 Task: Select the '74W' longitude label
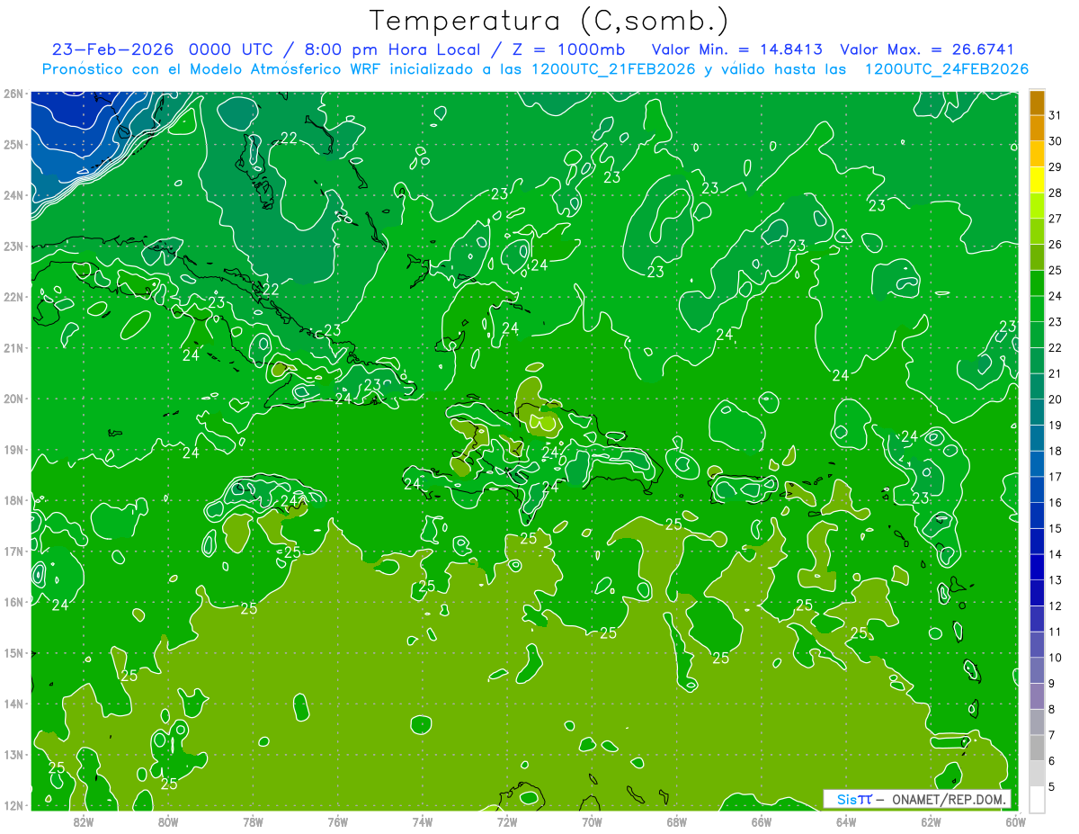click(422, 821)
